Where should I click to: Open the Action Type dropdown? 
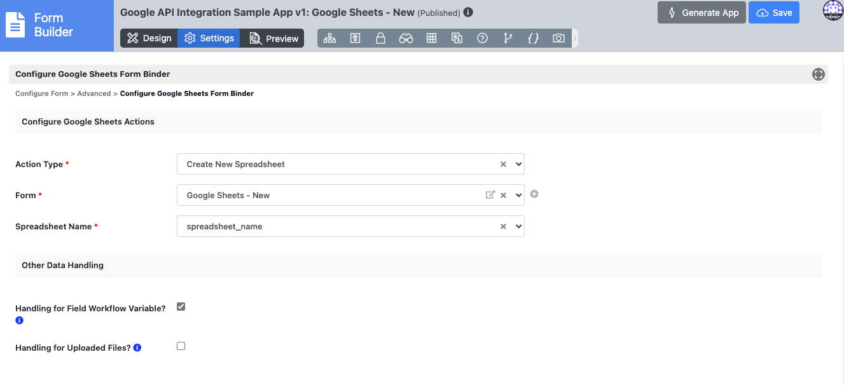click(x=350, y=164)
